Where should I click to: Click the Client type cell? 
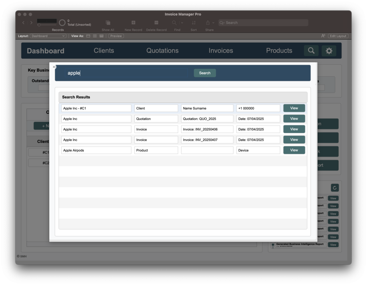[156, 108]
